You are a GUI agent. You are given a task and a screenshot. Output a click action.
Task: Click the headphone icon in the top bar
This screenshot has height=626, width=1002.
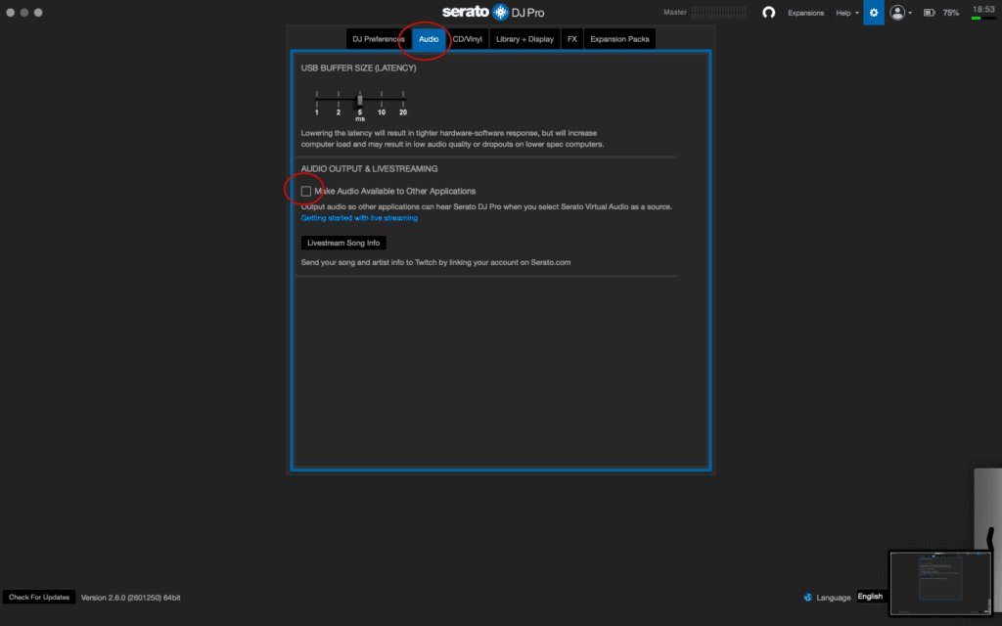(x=768, y=12)
